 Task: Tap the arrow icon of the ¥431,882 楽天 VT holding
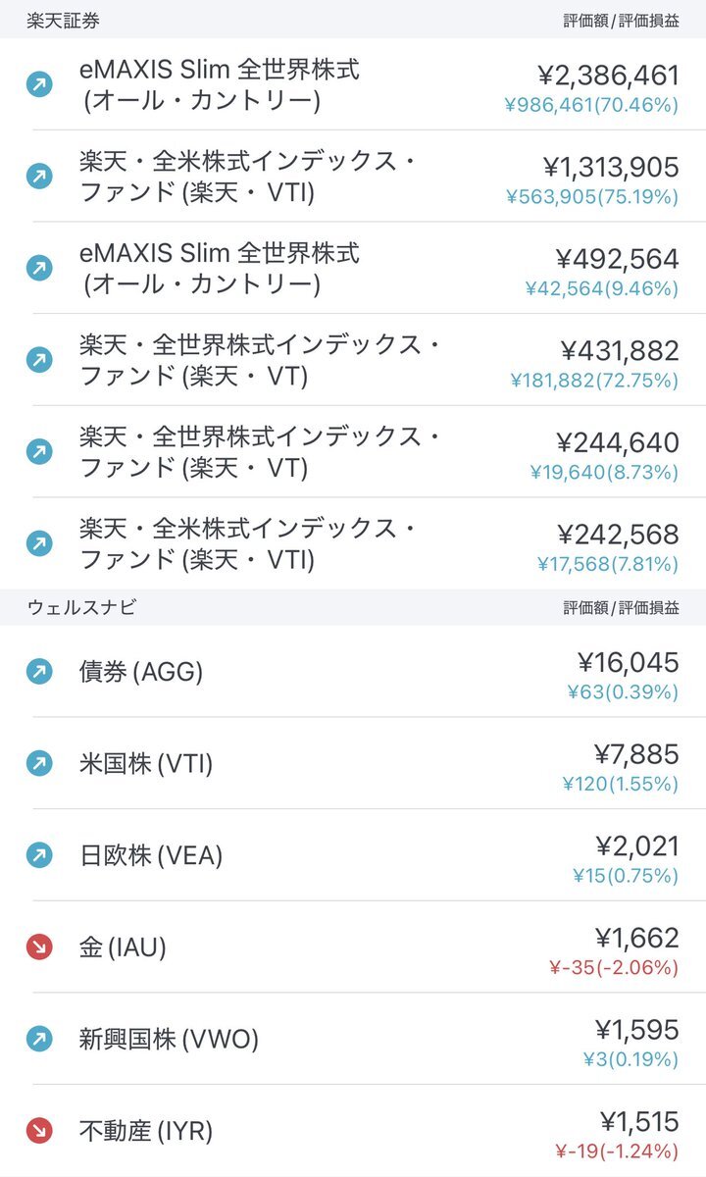pos(39,360)
